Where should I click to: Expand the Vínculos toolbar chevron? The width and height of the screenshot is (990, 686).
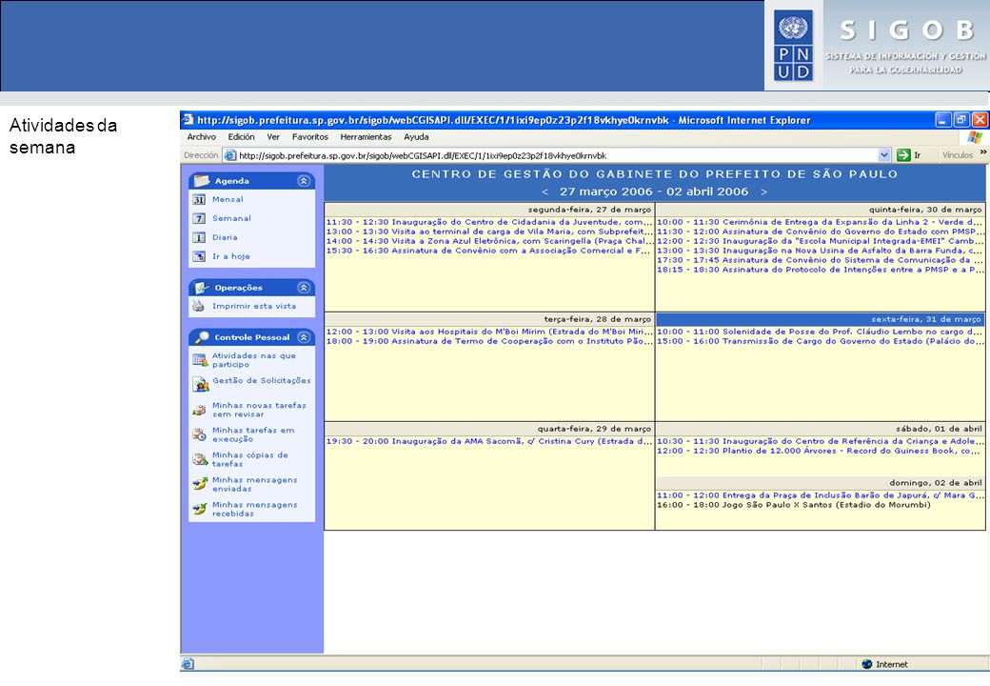point(983,152)
